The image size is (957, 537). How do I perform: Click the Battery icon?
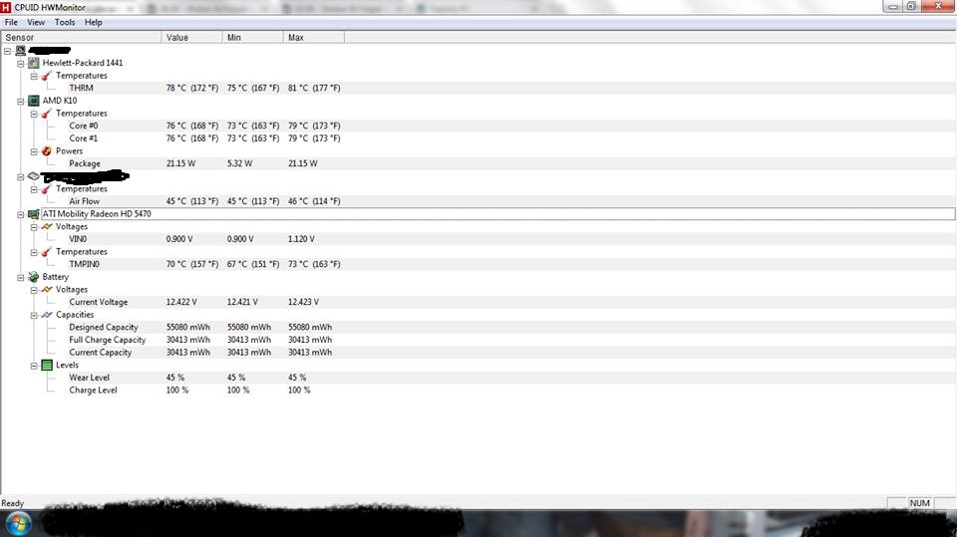point(34,277)
